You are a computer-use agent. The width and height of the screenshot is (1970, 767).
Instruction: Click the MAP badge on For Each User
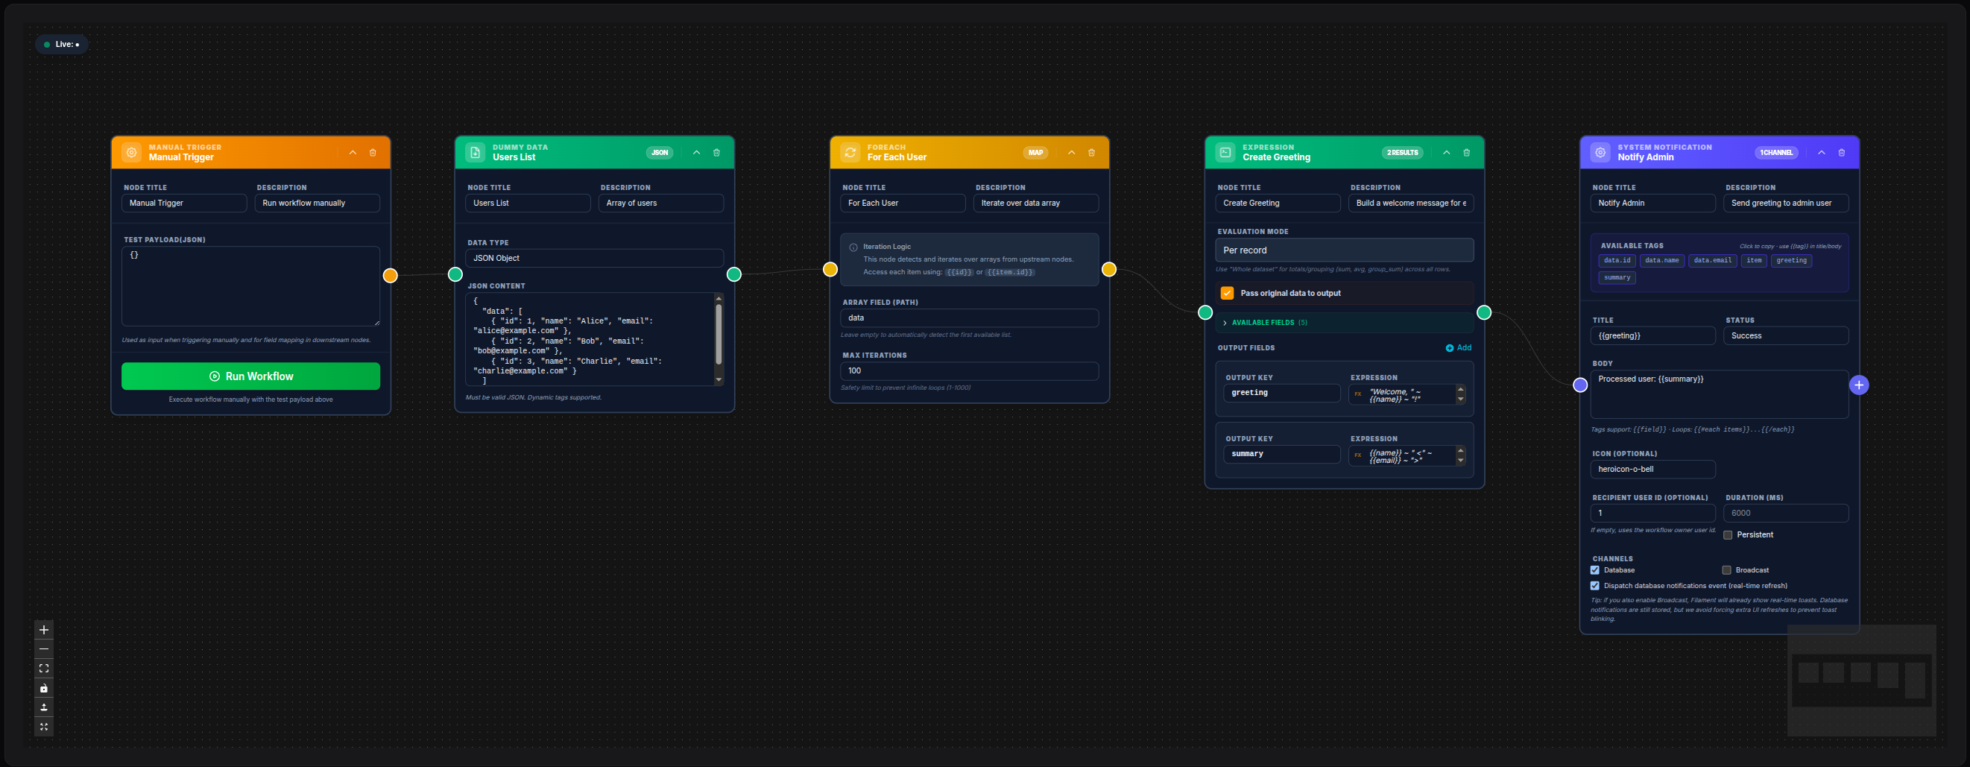click(x=1035, y=152)
